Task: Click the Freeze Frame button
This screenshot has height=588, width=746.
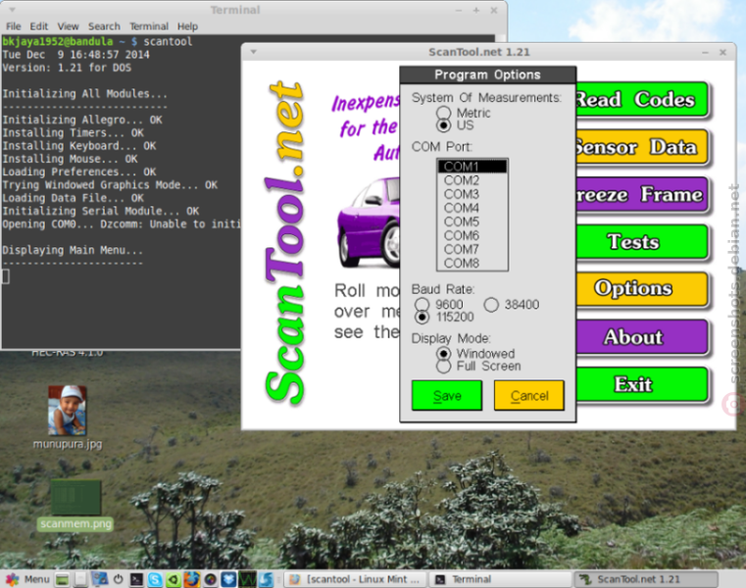Action: pos(642,195)
